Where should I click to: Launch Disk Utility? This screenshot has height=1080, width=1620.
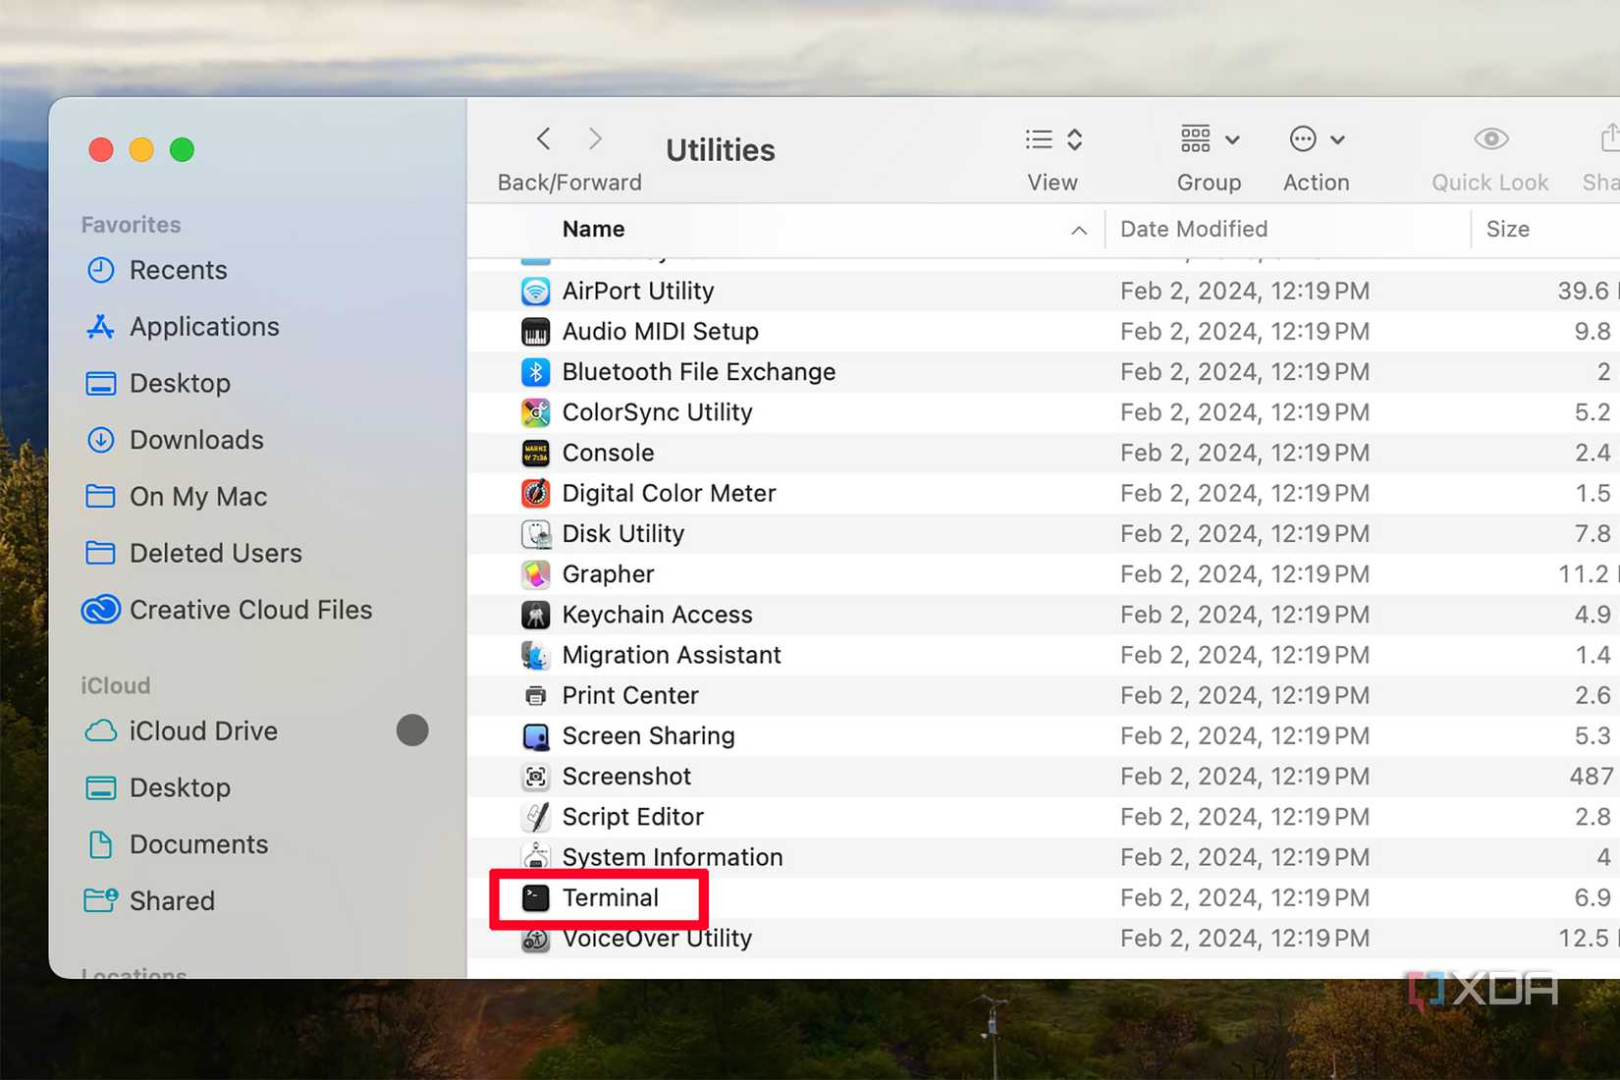[x=622, y=533]
